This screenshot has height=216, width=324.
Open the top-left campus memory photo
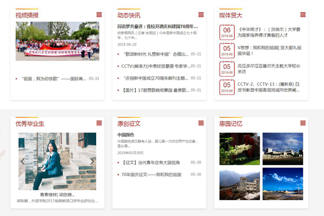point(239,148)
